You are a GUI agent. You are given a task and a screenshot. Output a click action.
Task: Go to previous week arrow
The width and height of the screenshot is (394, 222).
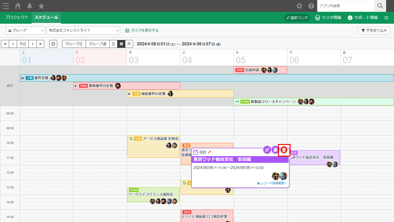point(13,44)
